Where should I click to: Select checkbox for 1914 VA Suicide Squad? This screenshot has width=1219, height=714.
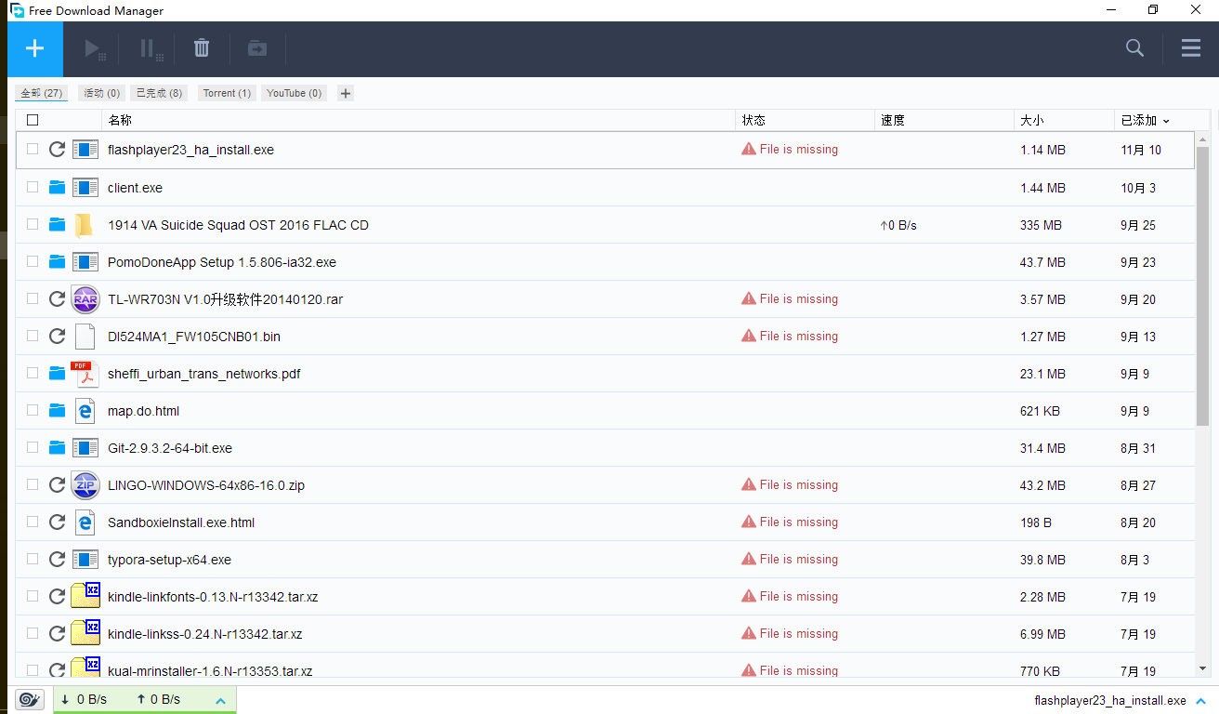(x=33, y=225)
